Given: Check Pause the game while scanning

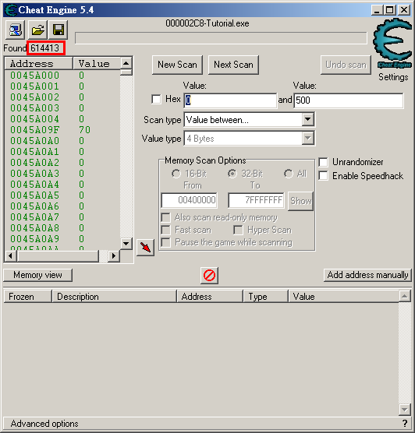Looking at the screenshot, I should pos(165,242).
